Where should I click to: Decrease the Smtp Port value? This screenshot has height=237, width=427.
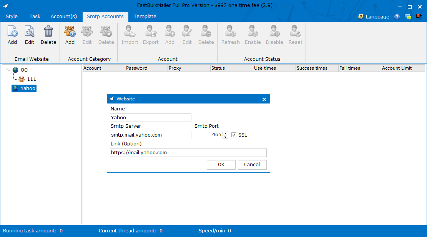(226, 137)
